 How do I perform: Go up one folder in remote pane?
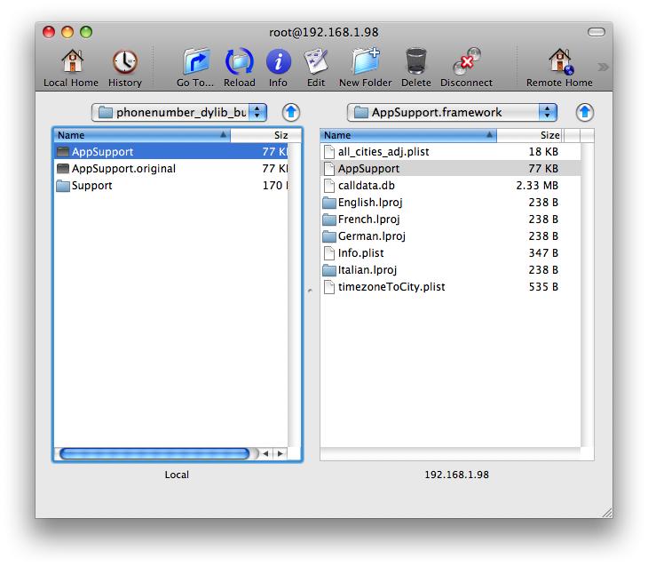click(x=584, y=112)
